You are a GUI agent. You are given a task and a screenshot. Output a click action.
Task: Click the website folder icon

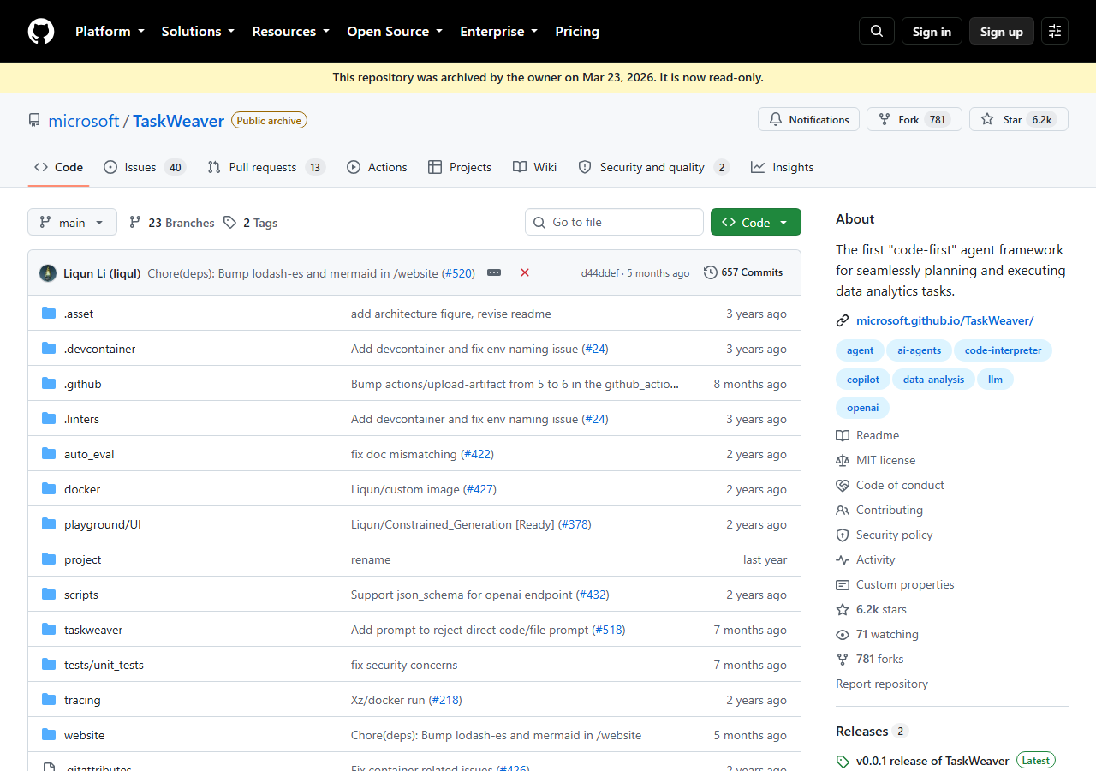pyautogui.click(x=49, y=735)
